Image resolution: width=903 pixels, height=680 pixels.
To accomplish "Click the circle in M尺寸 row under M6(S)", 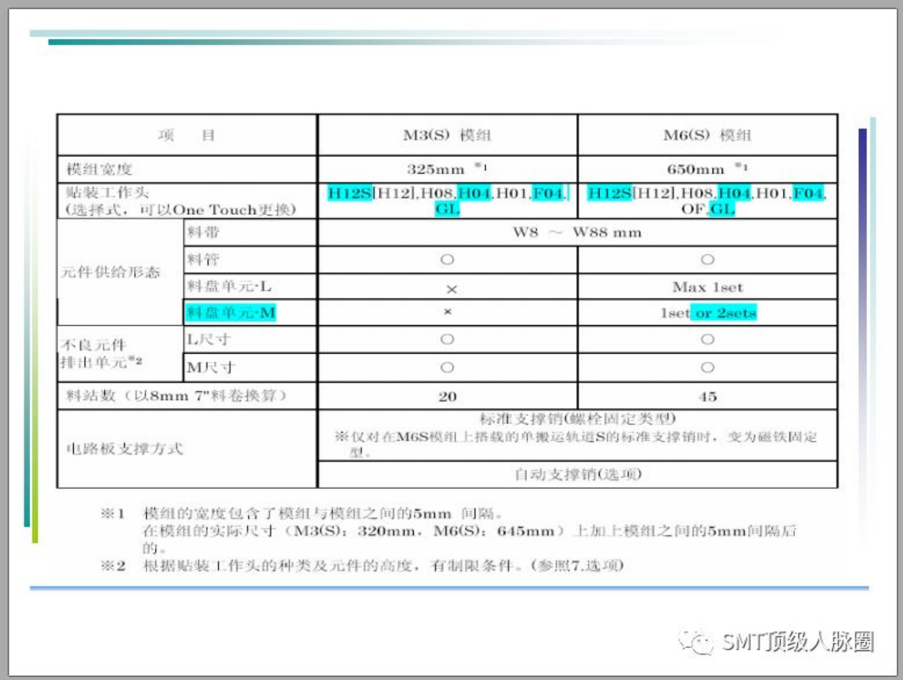I will (708, 367).
